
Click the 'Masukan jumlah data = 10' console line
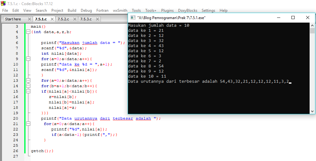click(159, 25)
